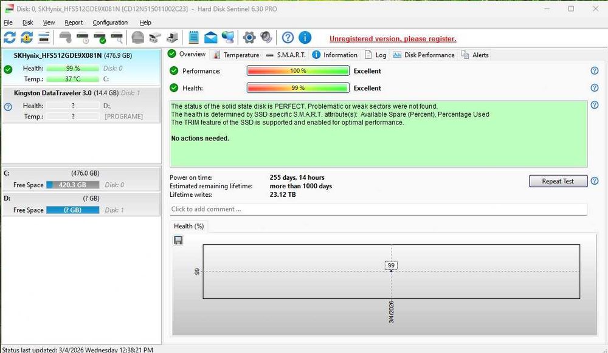The image size is (608, 353).
Task: Select the C: partition entry
Action: (81, 179)
